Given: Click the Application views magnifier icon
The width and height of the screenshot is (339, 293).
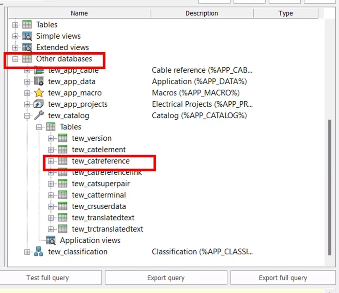Looking at the screenshot, I should (51, 240).
